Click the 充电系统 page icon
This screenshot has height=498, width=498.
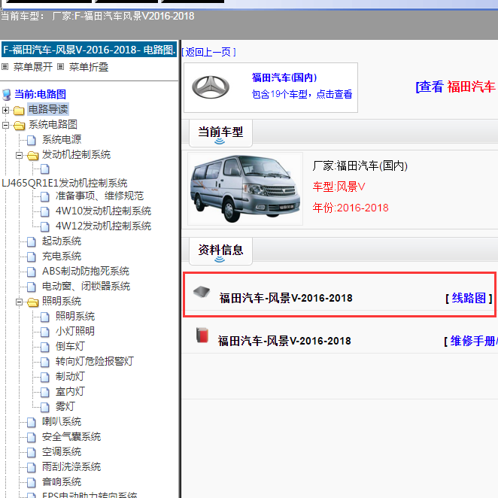pos(31,257)
